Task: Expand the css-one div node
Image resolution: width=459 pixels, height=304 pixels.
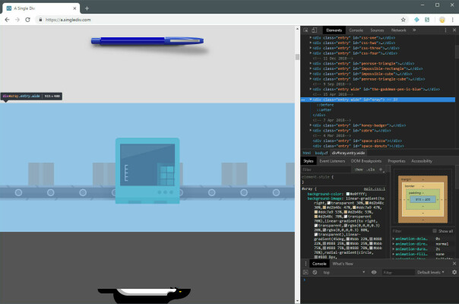Action: 311,37
